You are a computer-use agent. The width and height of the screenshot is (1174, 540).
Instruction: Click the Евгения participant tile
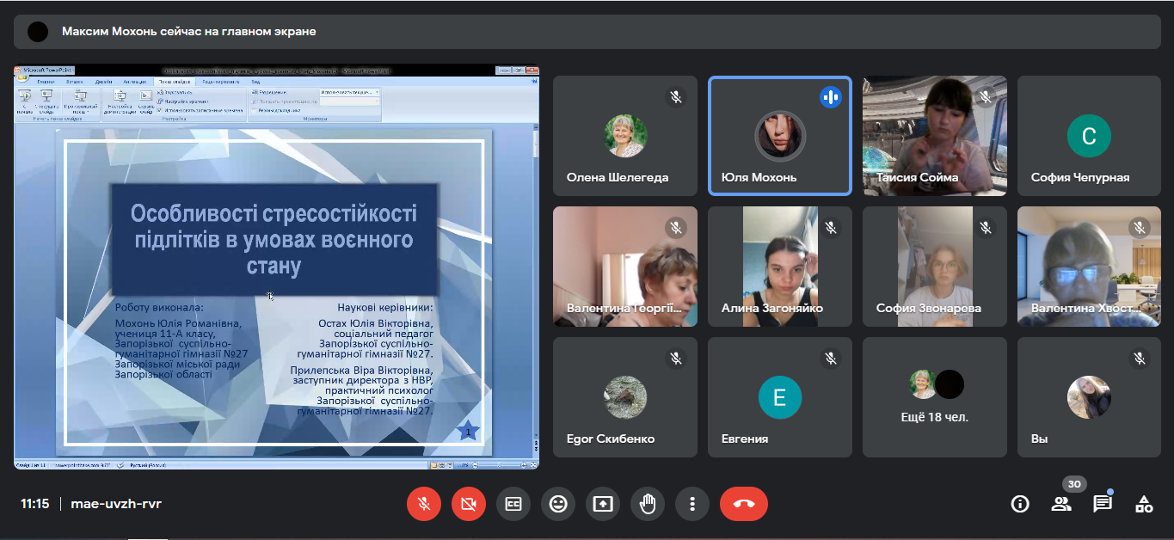pyautogui.click(x=779, y=397)
